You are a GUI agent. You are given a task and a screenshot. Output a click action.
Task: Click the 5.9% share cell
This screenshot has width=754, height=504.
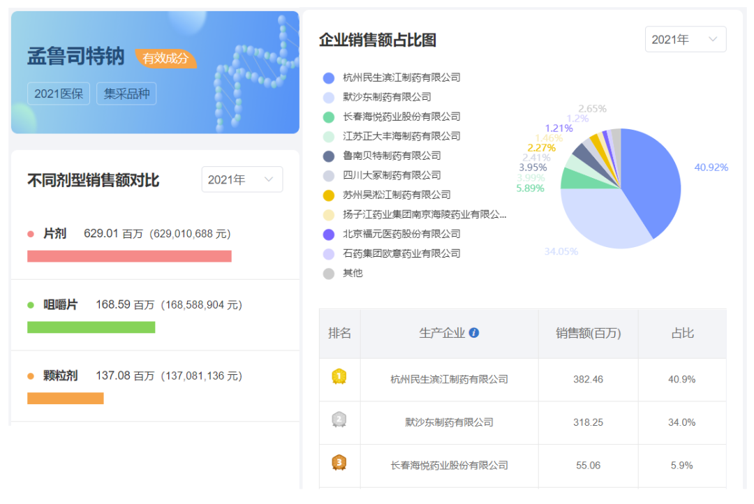click(682, 466)
